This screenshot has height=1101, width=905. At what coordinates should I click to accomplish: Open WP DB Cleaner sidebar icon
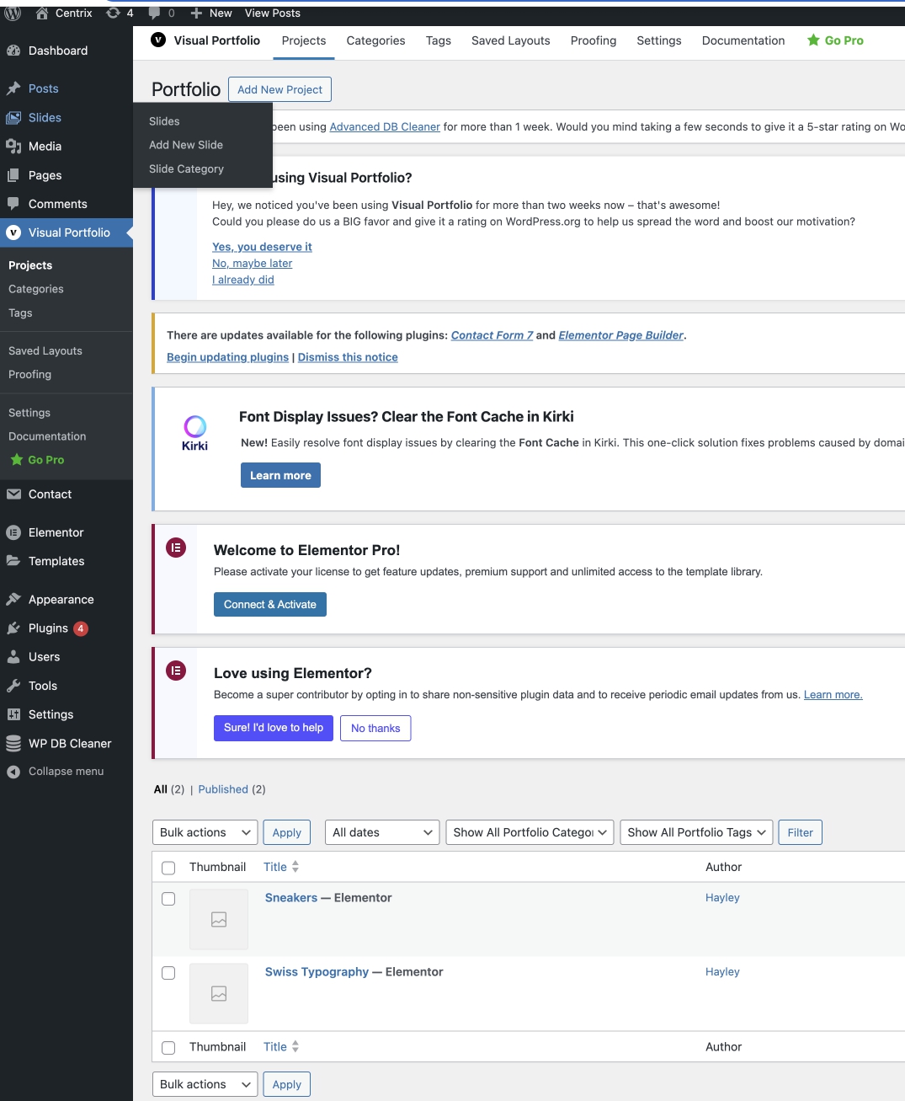pyautogui.click(x=13, y=744)
